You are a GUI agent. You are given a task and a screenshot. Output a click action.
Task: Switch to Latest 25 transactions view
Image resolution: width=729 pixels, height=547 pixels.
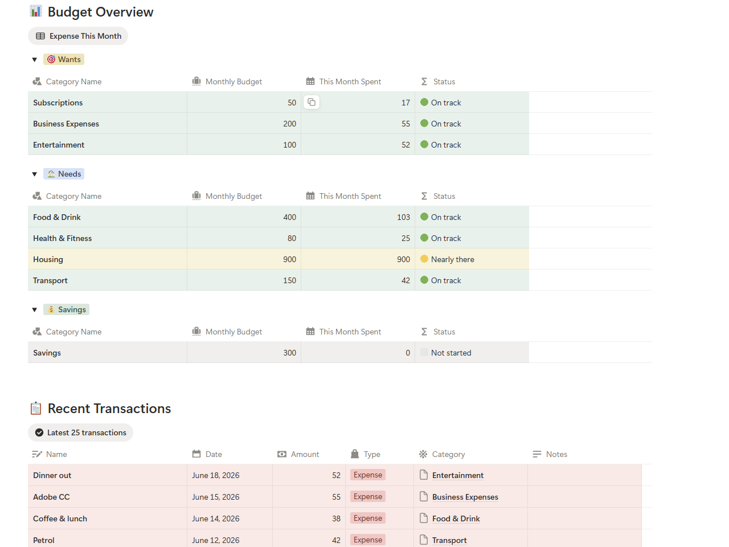(80, 432)
